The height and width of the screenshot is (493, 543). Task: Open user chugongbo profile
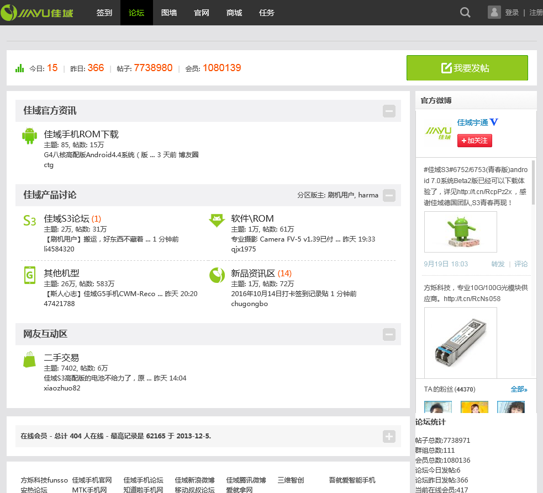point(249,304)
